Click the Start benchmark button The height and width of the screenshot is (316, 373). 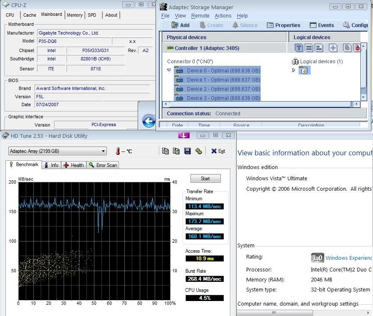205,178
